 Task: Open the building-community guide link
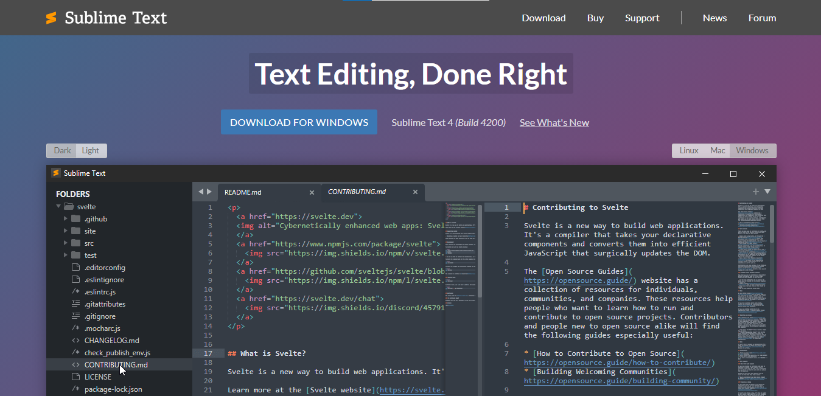(619, 381)
